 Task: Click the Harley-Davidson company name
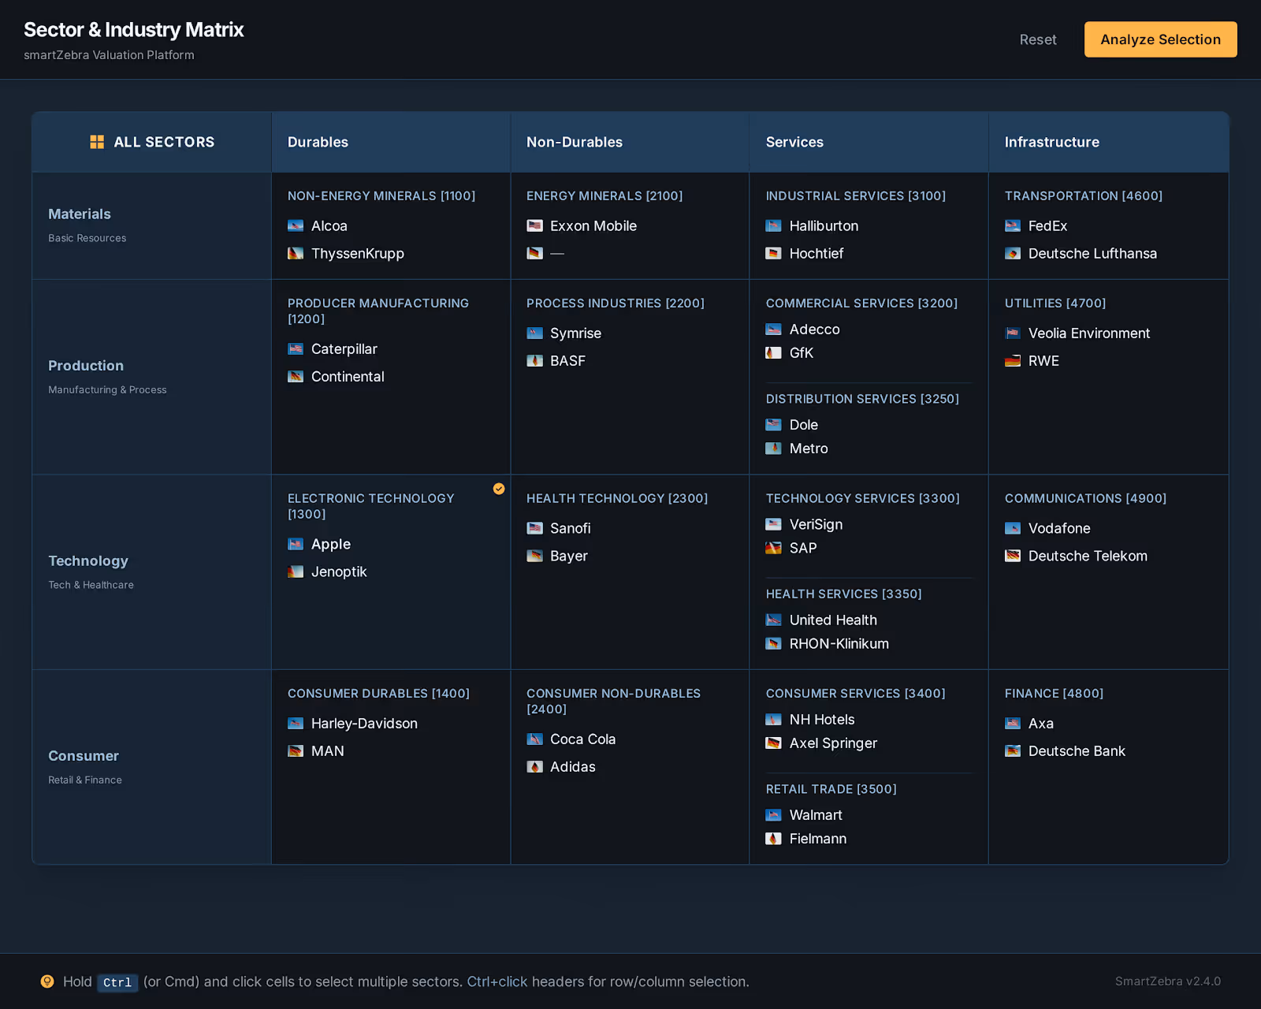pos(364,724)
